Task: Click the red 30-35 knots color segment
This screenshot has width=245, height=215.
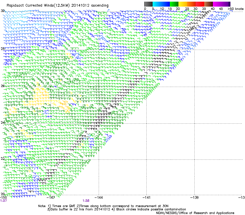Action: [200, 4]
